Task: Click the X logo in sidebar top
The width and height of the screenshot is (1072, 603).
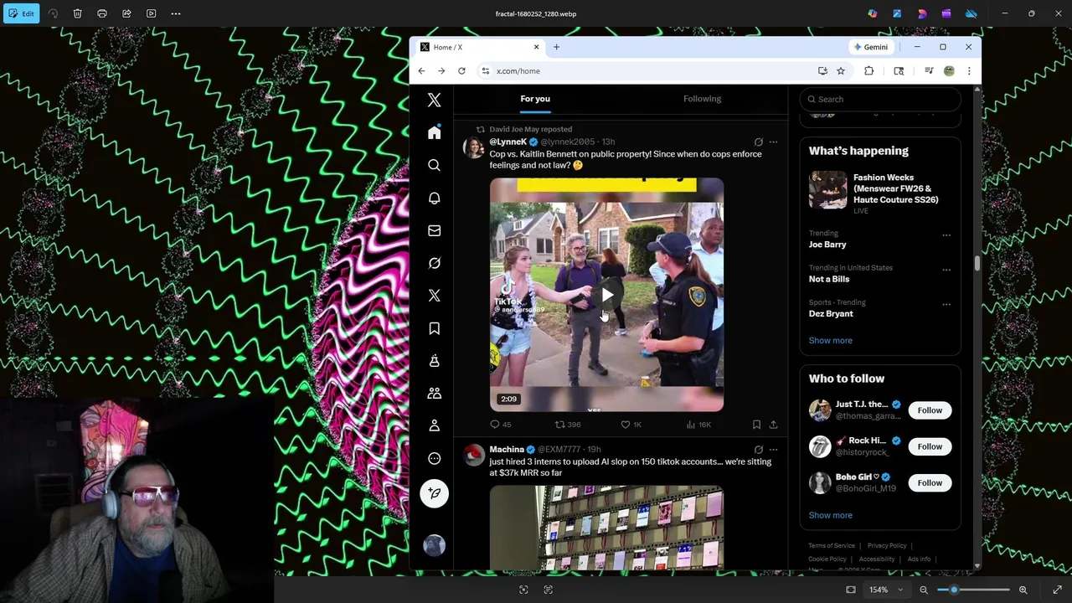Action: pos(434,100)
